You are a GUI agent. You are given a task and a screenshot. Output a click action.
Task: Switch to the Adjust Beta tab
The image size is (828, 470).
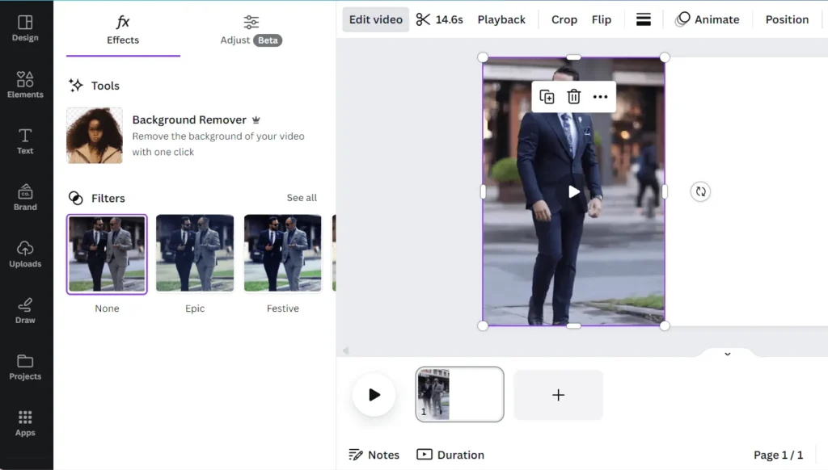(x=250, y=30)
